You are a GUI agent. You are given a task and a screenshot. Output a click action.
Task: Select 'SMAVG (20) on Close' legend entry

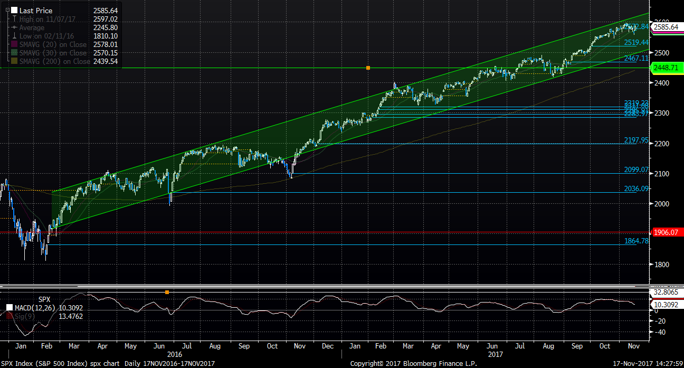click(53, 44)
